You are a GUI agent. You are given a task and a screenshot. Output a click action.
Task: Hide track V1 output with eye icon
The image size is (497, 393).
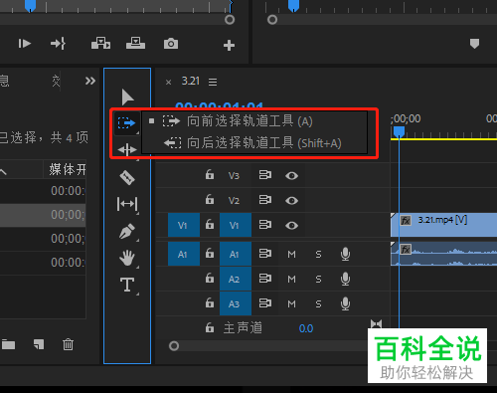291,226
